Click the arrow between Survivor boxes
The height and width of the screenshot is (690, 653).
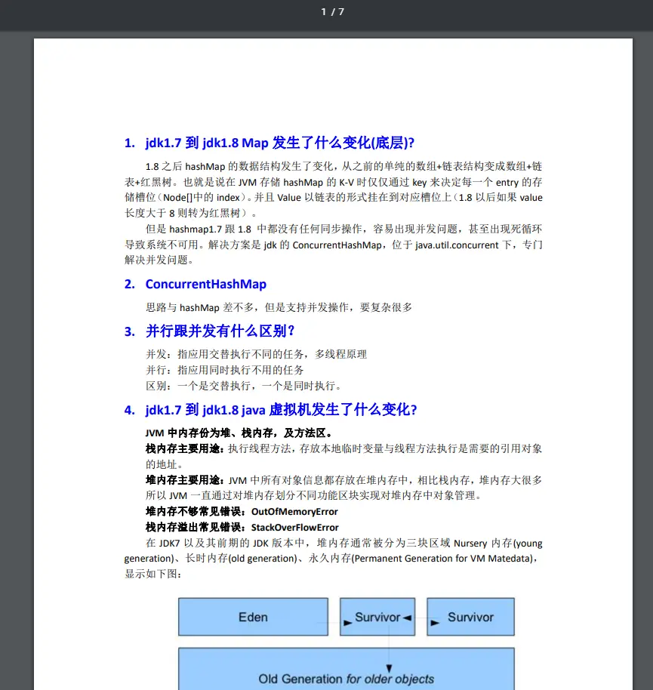click(x=420, y=617)
